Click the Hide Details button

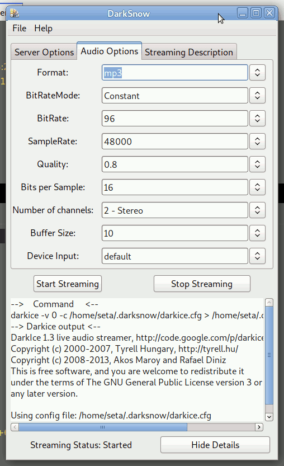[215, 445]
